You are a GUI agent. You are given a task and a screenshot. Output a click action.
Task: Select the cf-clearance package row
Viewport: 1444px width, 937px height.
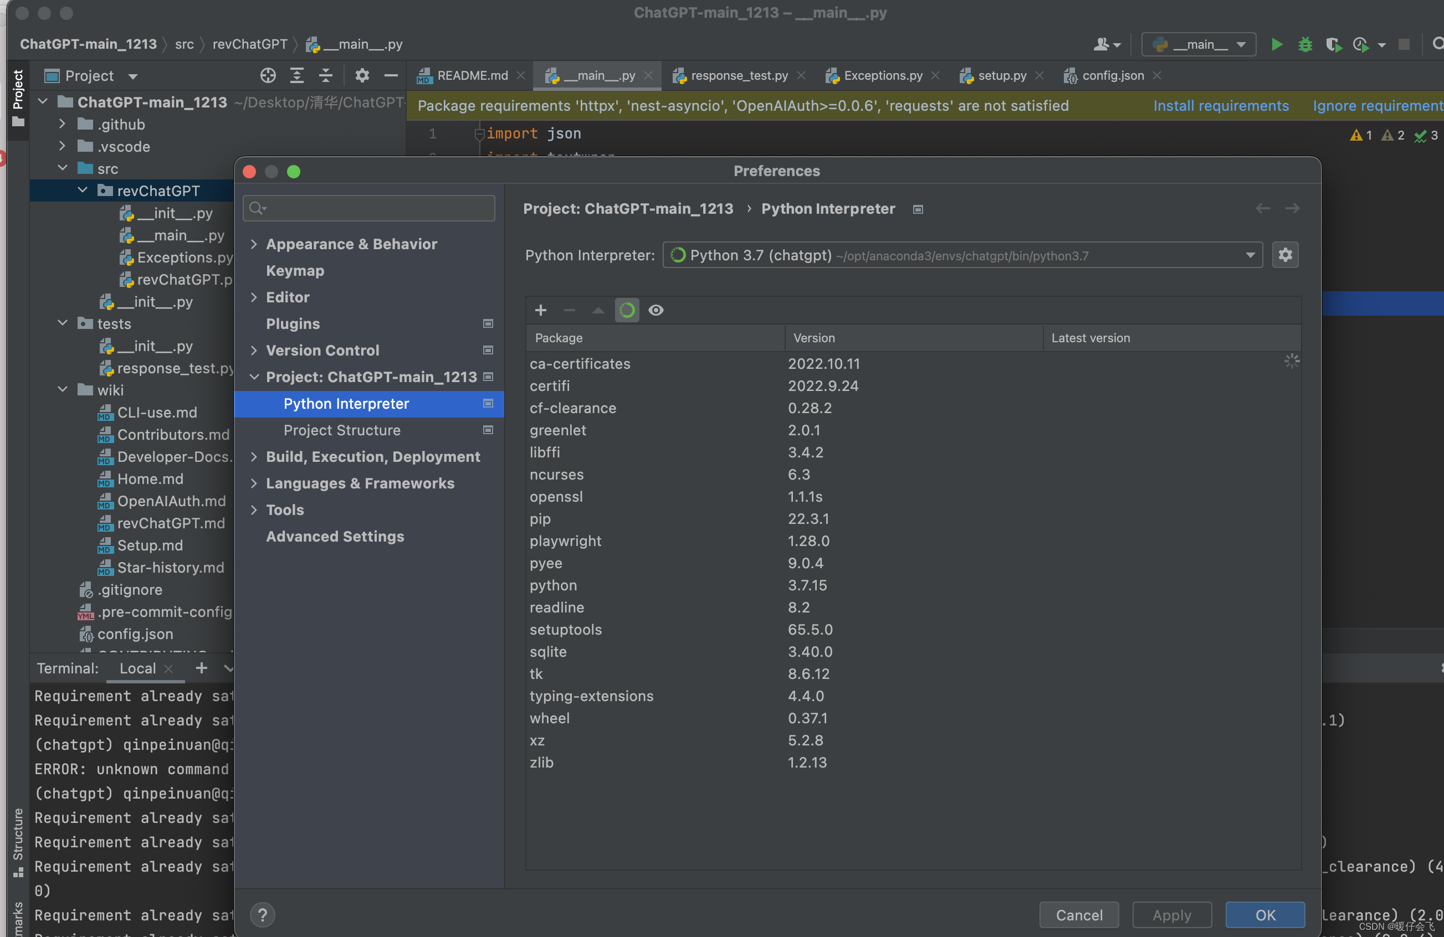tap(913, 408)
